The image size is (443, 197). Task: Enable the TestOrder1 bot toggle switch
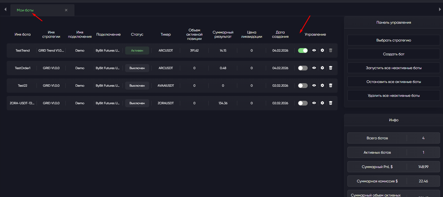[x=303, y=68]
